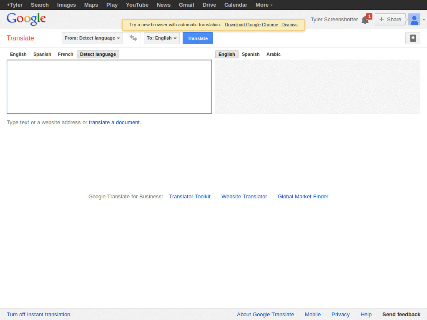Select English as target language
The height and width of the screenshot is (320, 427).
click(x=227, y=54)
